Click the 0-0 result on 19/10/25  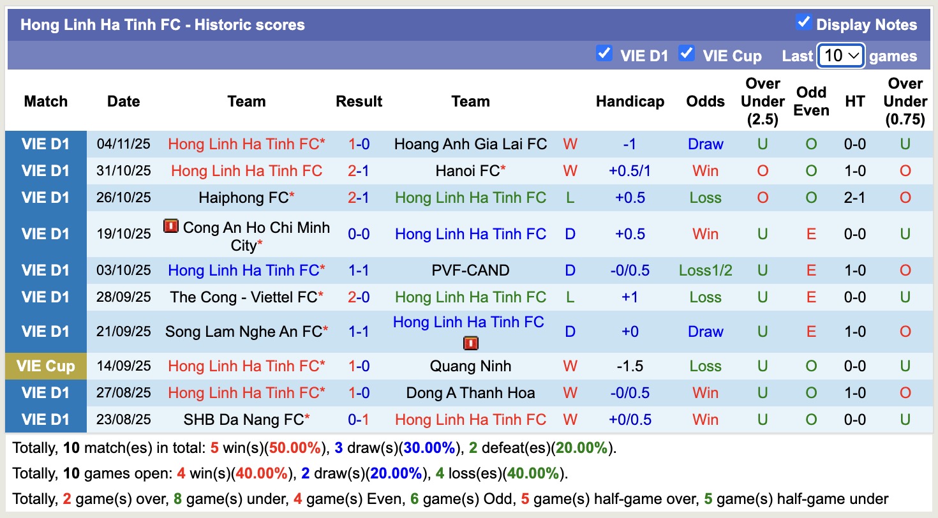pos(359,234)
